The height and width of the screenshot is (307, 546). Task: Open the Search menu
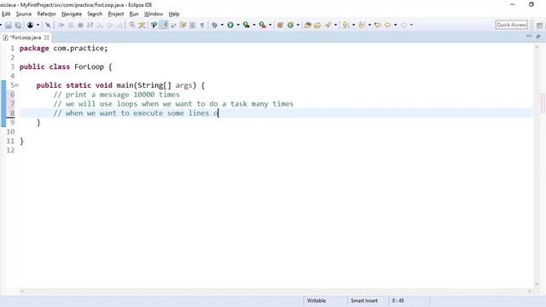click(x=95, y=14)
